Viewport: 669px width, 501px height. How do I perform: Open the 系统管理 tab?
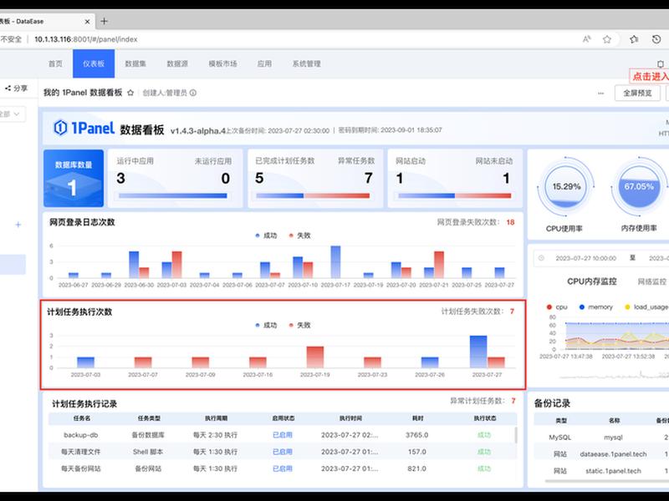(306, 63)
